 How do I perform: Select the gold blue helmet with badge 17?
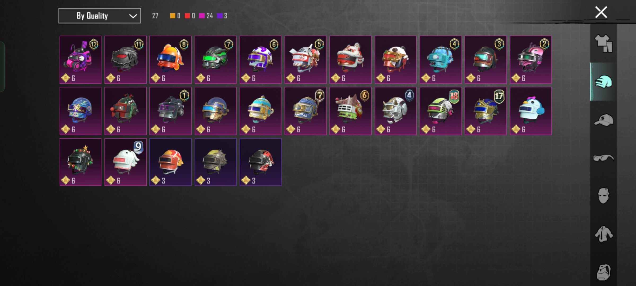point(486,111)
